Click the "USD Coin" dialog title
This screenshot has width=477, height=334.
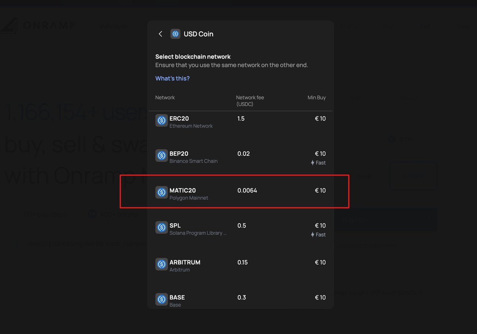pos(198,34)
